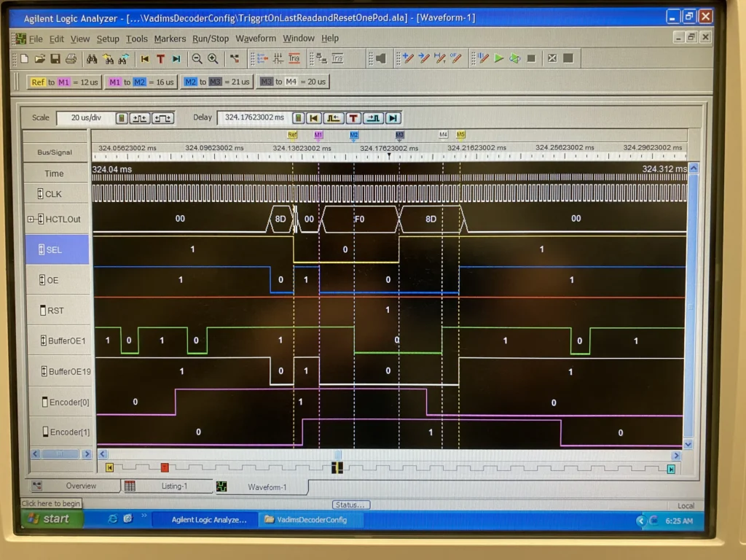Click the zoom in waveform button beside Scale

tap(139, 118)
